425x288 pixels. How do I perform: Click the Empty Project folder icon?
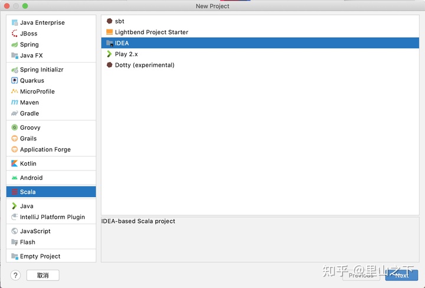point(15,256)
